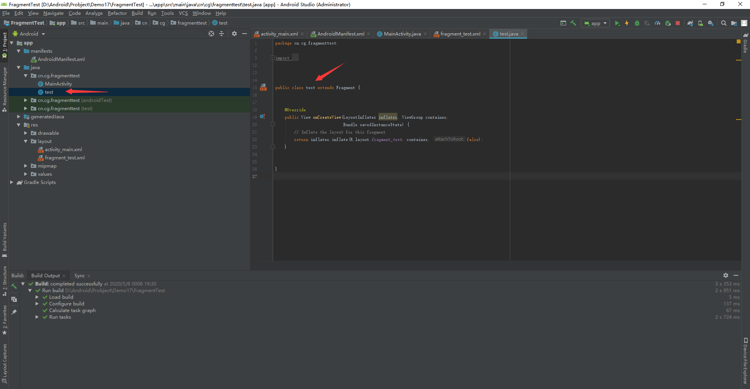Image resolution: width=750 pixels, height=389 pixels.
Task: Expand the Load build step
Action: [x=37, y=297]
